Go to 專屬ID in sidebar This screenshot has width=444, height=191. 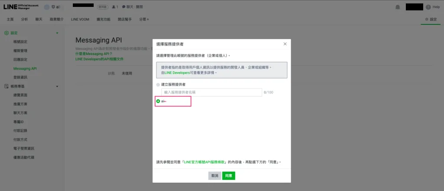click(x=19, y=122)
